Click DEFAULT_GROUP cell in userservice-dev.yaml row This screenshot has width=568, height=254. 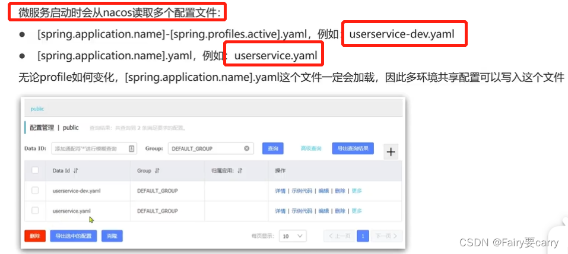(157, 190)
